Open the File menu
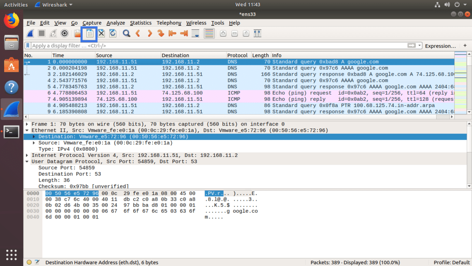Image resolution: width=472 pixels, height=266 pixels. pos(31,23)
